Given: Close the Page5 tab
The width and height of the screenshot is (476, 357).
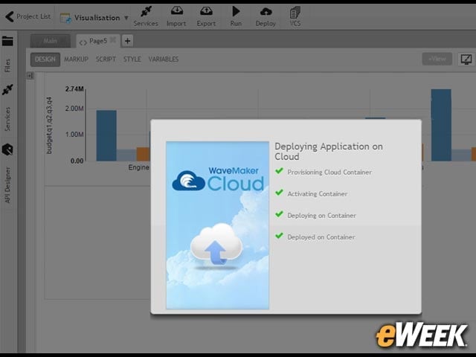Looking at the screenshot, I should (x=113, y=40).
